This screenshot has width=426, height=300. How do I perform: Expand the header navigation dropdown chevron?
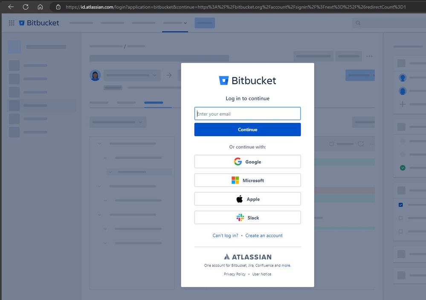click(x=185, y=23)
